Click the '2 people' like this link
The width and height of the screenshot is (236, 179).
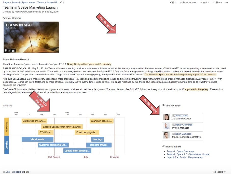[x=17, y=172]
